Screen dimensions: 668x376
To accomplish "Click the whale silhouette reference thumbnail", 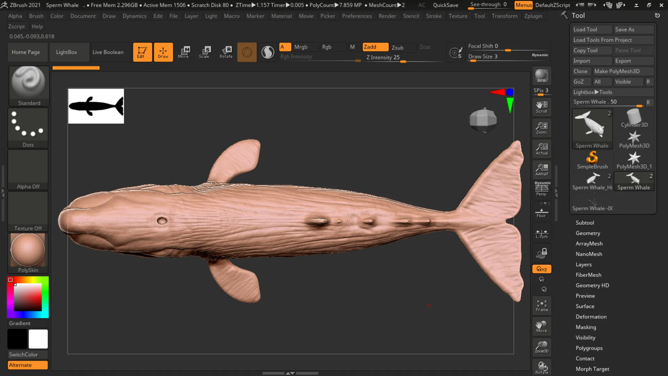I will 96,106.
